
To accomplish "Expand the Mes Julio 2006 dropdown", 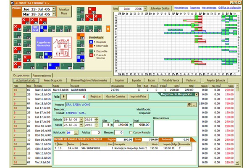I will click(x=144, y=8).
